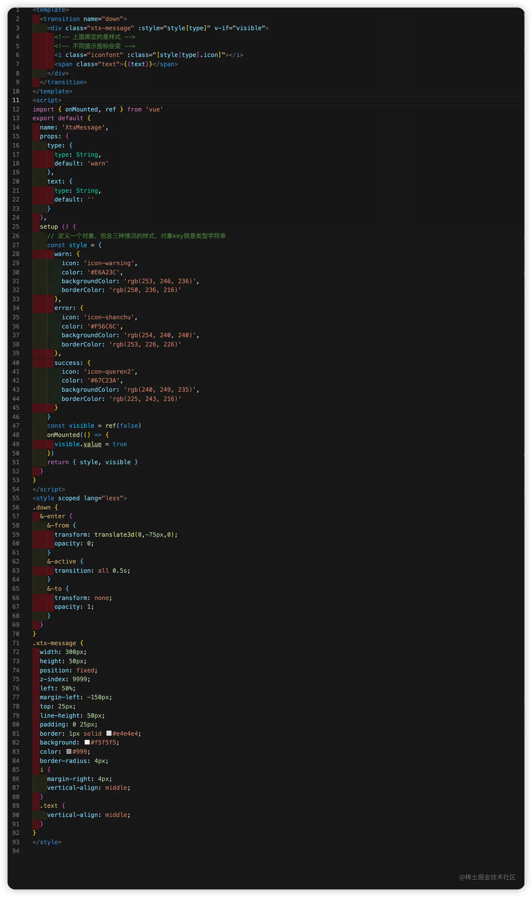Click the 'z-index: 9999;' rule
The image size is (532, 897).
pyautogui.click(x=65, y=680)
